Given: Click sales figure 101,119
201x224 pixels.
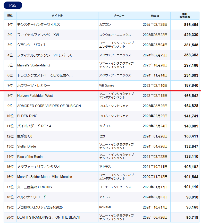Looking at the screenshot, I should [x=191, y=187].
